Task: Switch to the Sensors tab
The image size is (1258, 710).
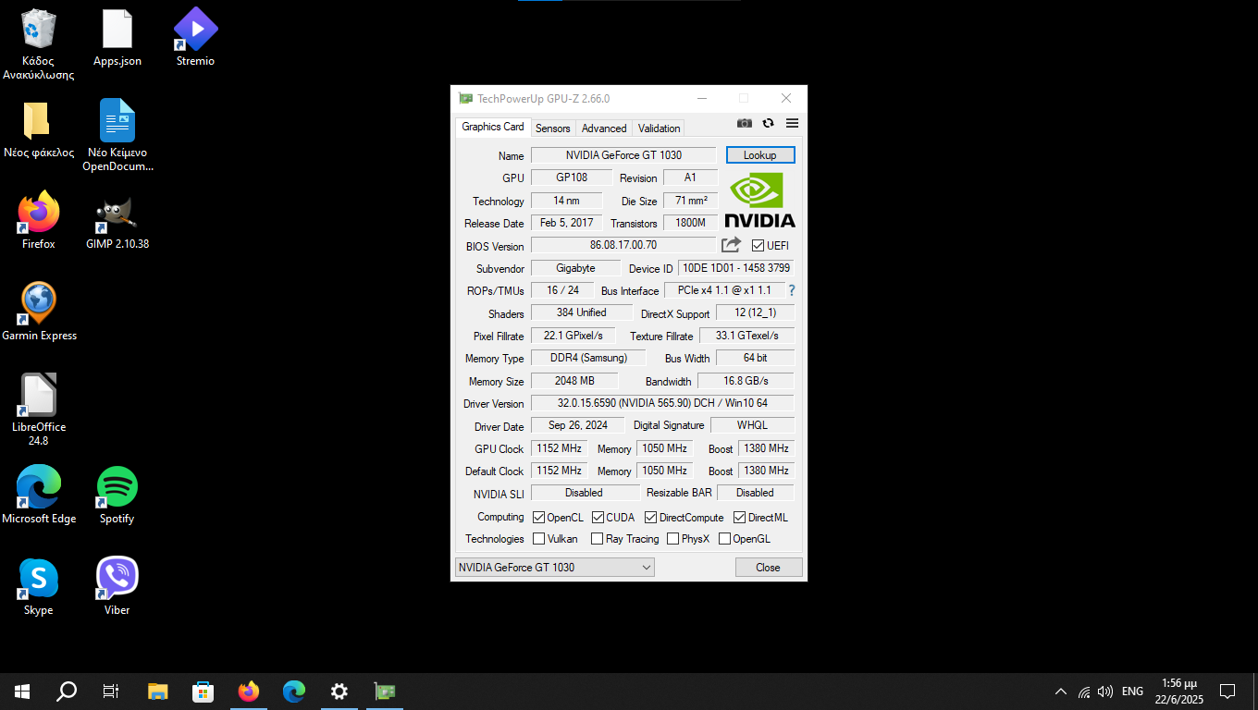Action: [553, 129]
